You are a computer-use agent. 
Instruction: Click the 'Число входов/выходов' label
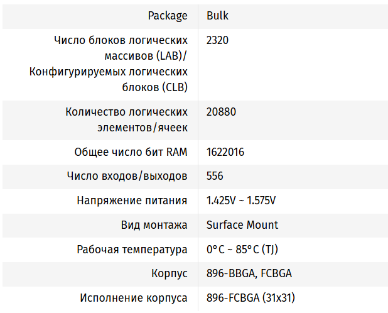pyautogui.click(x=127, y=177)
